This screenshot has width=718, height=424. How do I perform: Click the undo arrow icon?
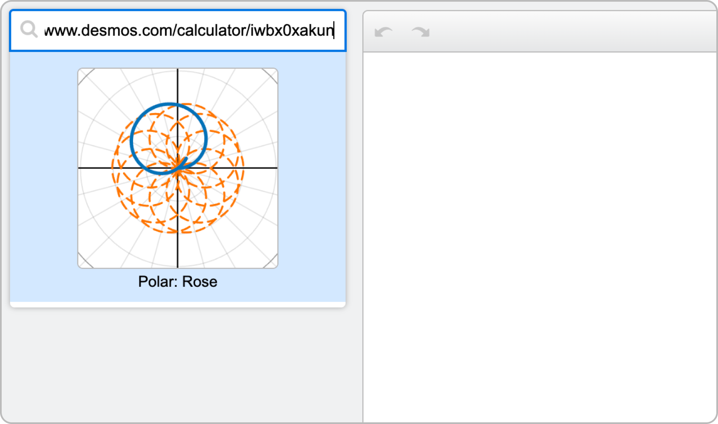coord(383,32)
